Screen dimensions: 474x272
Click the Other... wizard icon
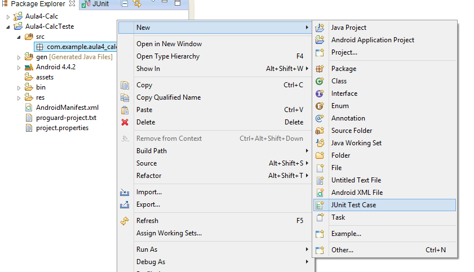pyautogui.click(x=320, y=249)
